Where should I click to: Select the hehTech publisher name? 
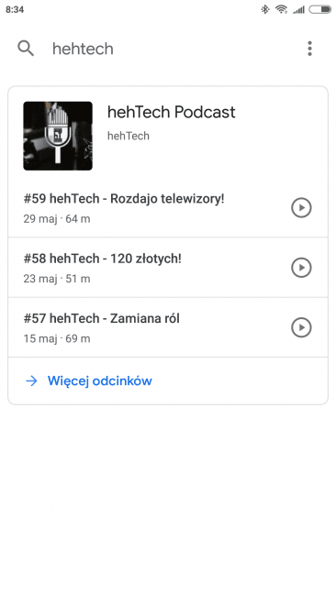129,136
